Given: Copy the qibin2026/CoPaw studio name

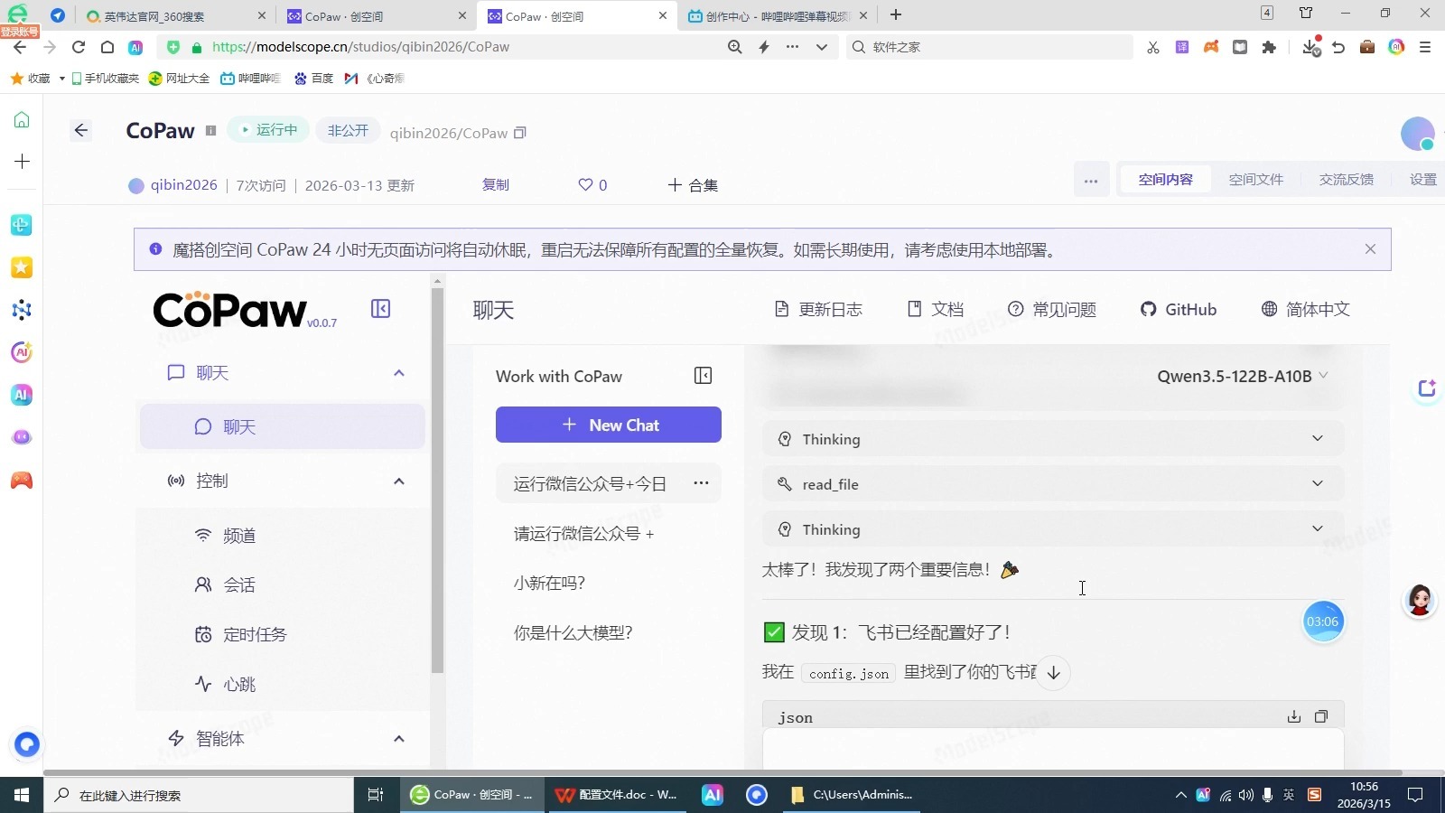Looking at the screenshot, I should (520, 133).
